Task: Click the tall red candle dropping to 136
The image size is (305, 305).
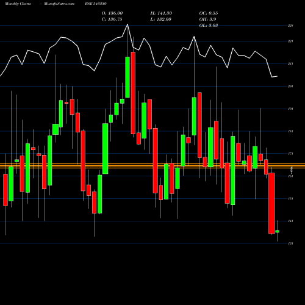Action: 271,203
